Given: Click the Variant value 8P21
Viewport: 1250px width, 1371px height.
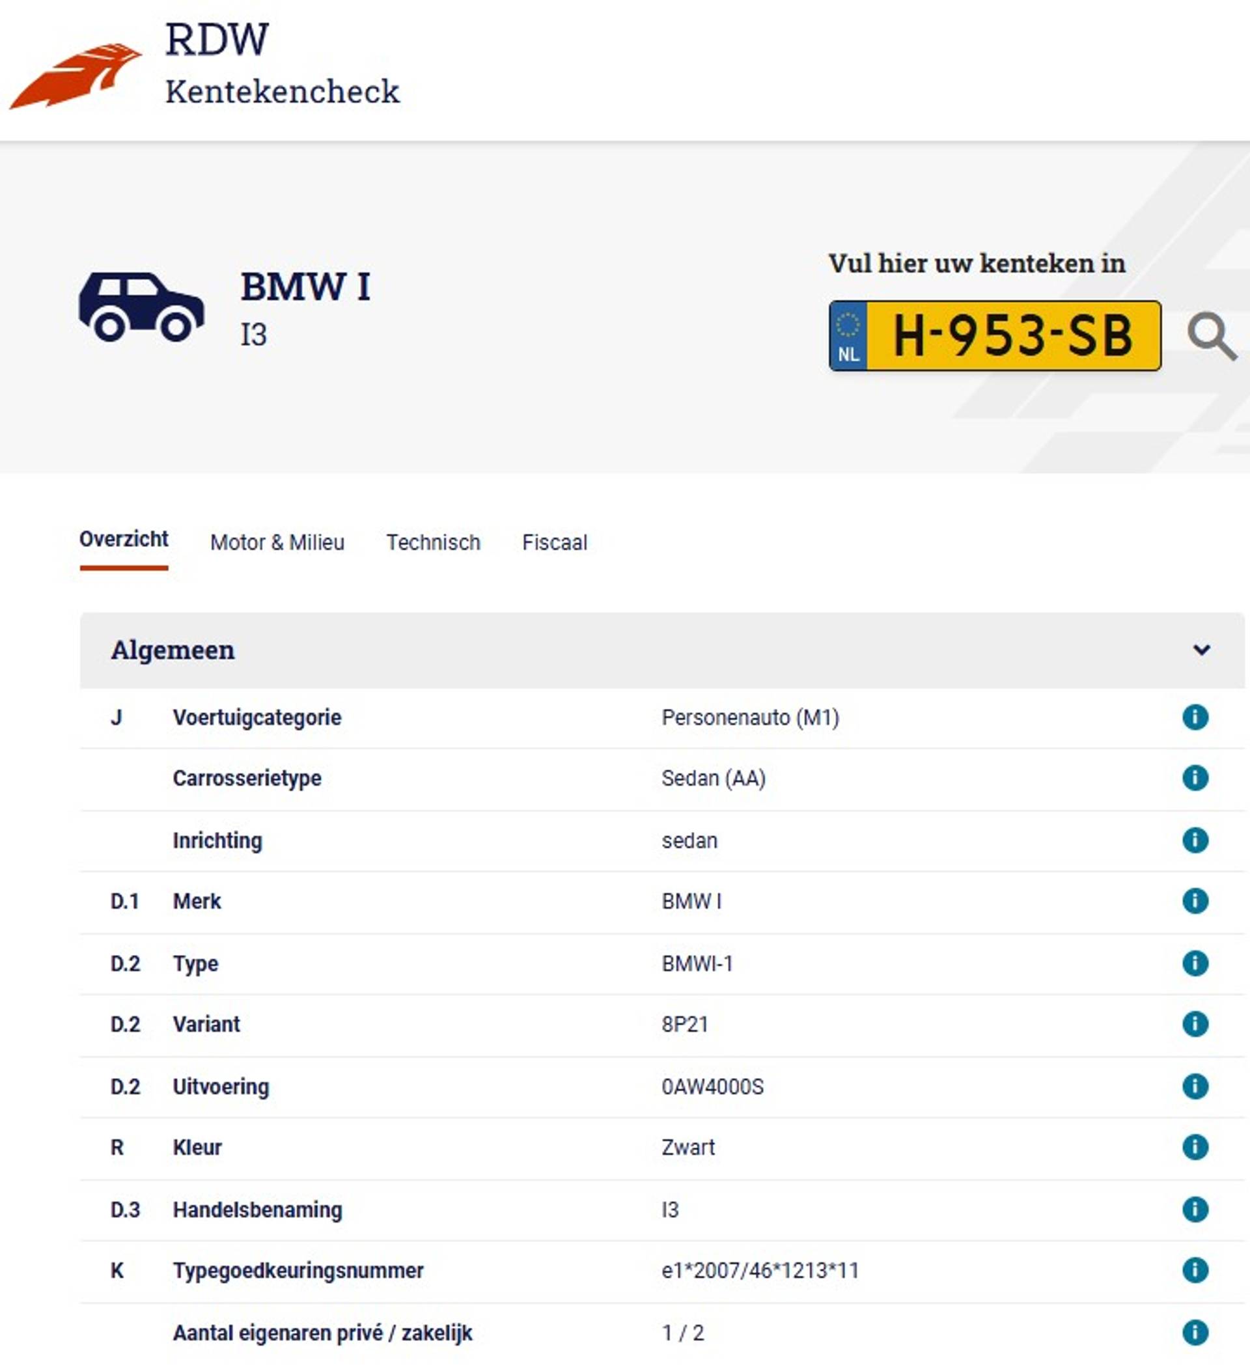Looking at the screenshot, I should pos(685,1024).
